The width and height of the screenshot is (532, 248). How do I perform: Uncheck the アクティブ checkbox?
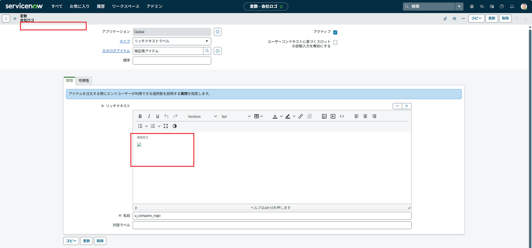(335, 32)
